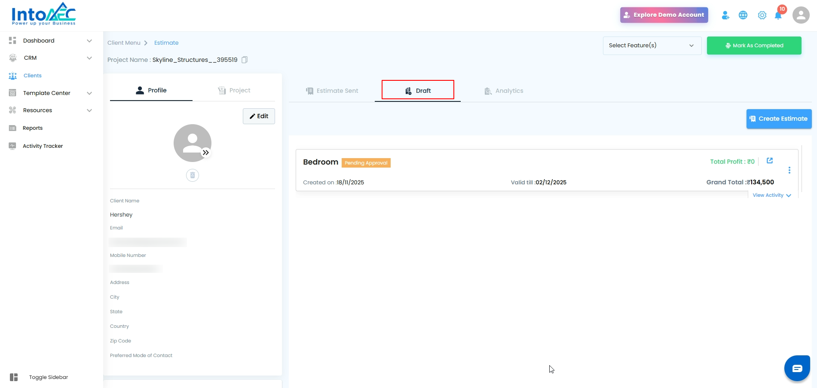Click the client name Hershey

(x=121, y=215)
